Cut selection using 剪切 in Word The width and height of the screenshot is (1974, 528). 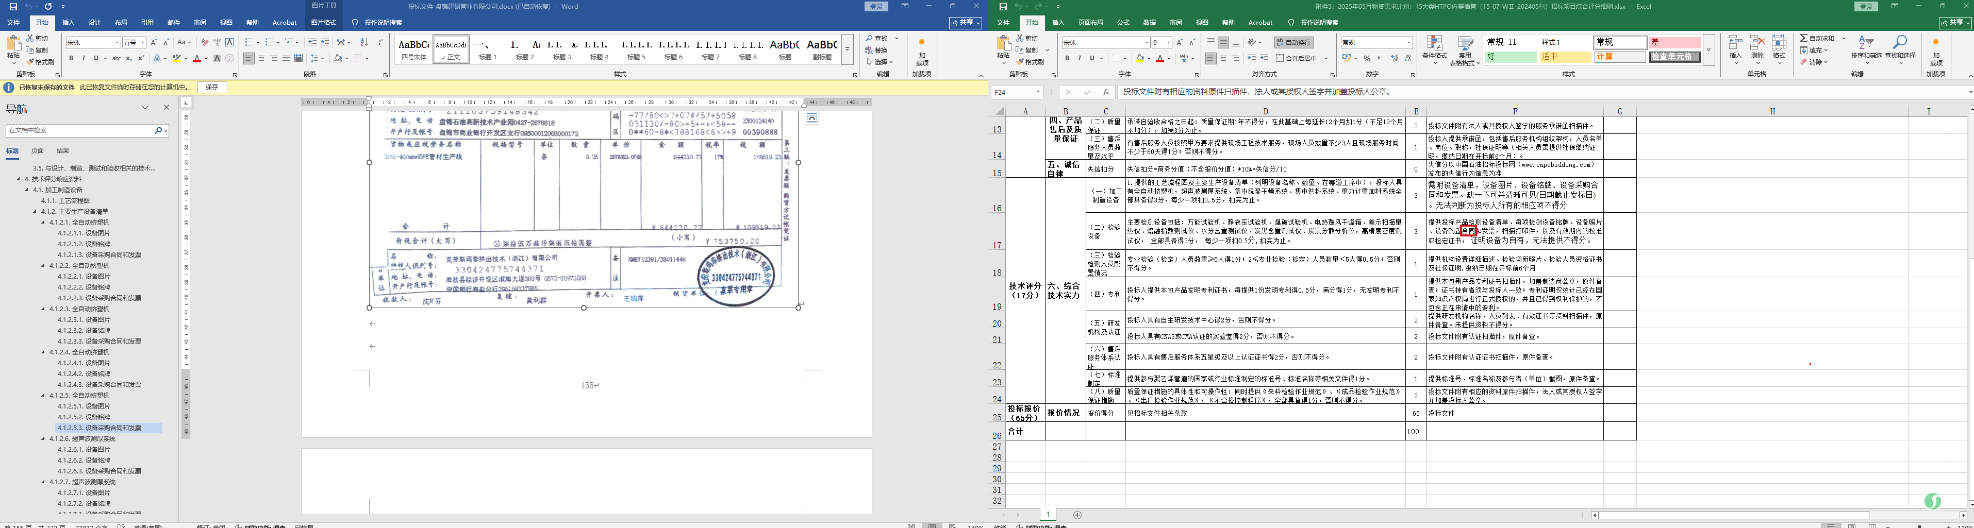[x=38, y=38]
